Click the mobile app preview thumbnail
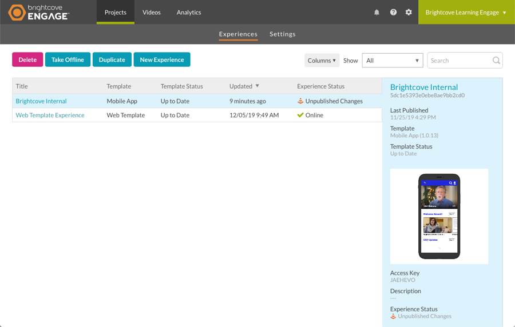The width and height of the screenshot is (515, 327). pyautogui.click(x=439, y=216)
